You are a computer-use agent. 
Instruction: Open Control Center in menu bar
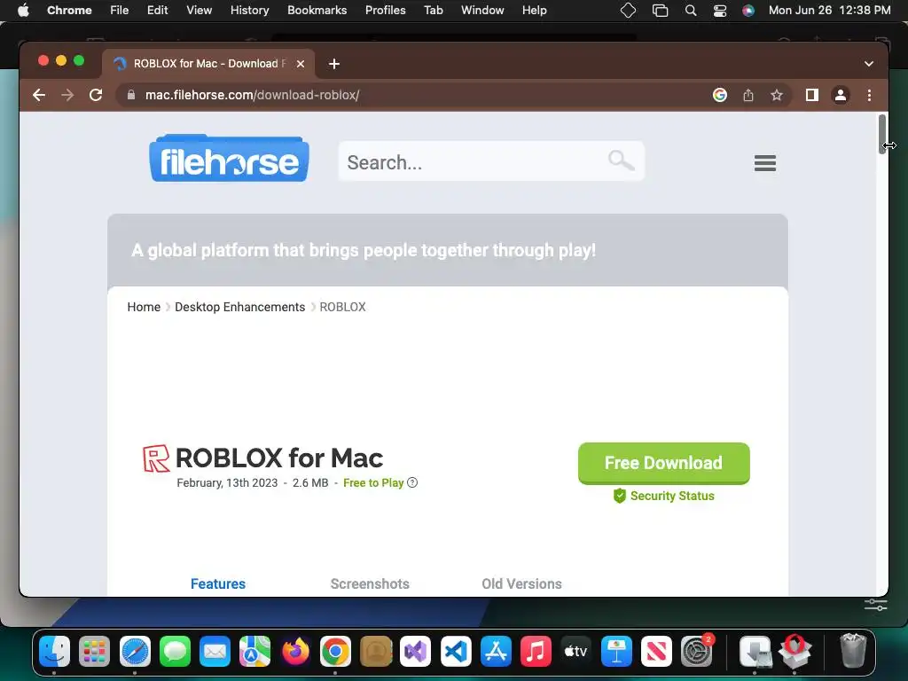click(x=720, y=11)
